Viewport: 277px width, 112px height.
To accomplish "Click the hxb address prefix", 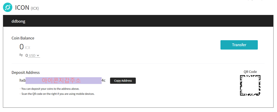I will coord(22,80).
